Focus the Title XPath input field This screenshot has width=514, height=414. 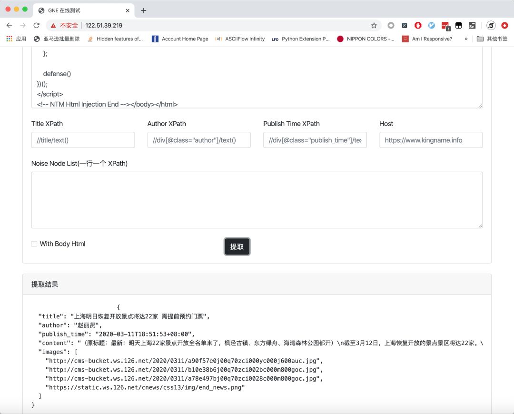coord(83,140)
